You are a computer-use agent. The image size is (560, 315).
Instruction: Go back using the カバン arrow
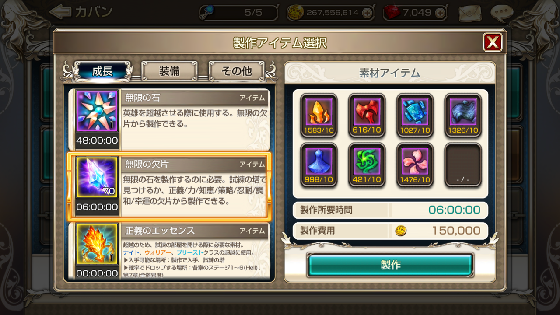click(x=81, y=12)
